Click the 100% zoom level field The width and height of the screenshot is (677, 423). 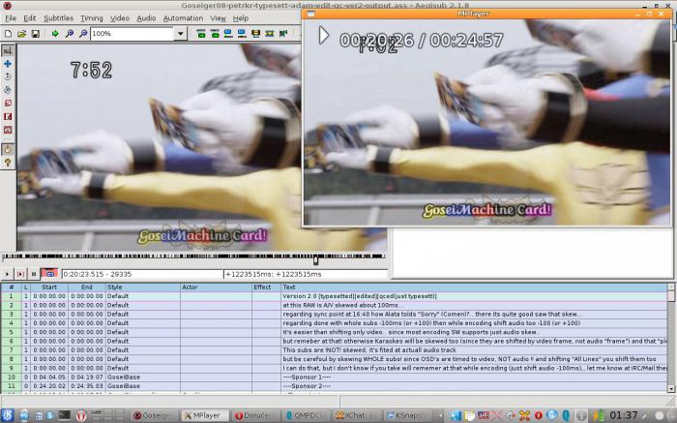coord(132,33)
